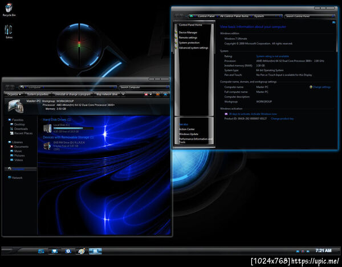Click the 'System rating is not available' link

tap(272, 56)
